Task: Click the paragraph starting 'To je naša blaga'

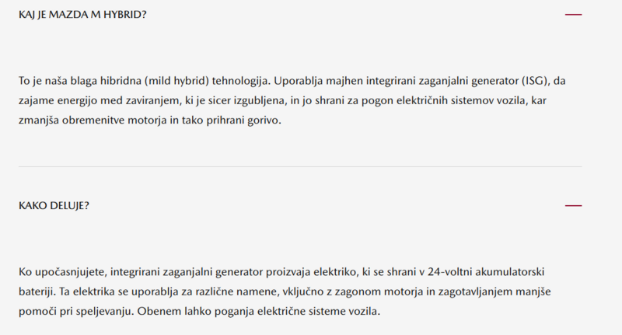Action: 288,100
